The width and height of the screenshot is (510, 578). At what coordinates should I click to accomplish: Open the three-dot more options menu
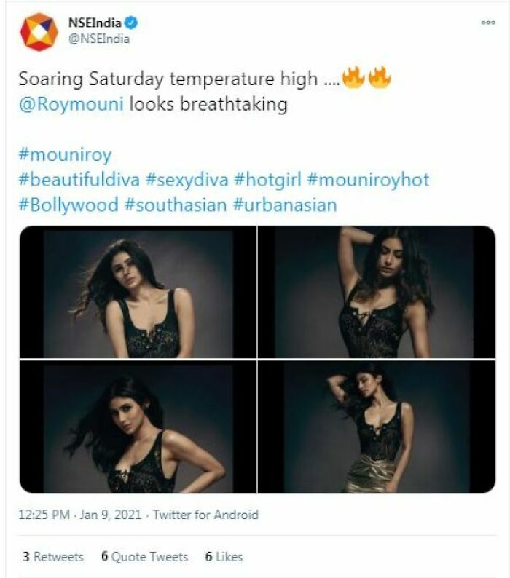tap(487, 23)
